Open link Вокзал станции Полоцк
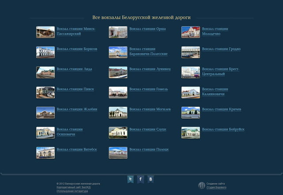This screenshot has height=195, width=283. [149, 150]
